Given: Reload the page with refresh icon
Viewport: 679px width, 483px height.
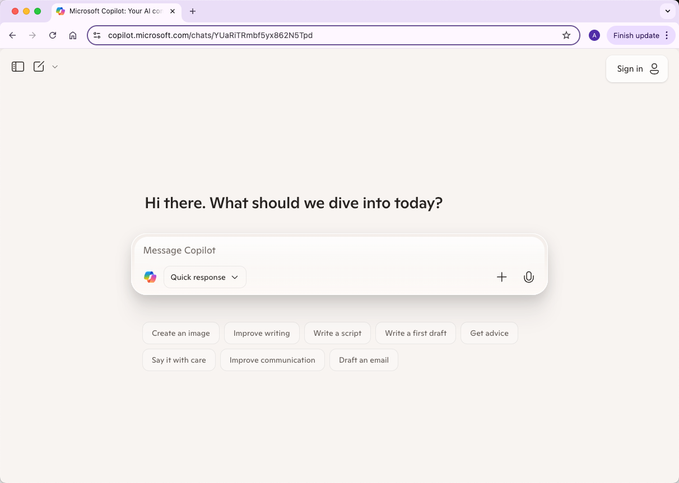Looking at the screenshot, I should (x=53, y=35).
